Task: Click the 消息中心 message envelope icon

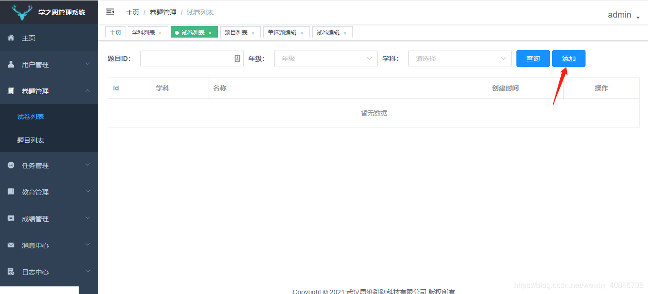Action: pos(10,245)
